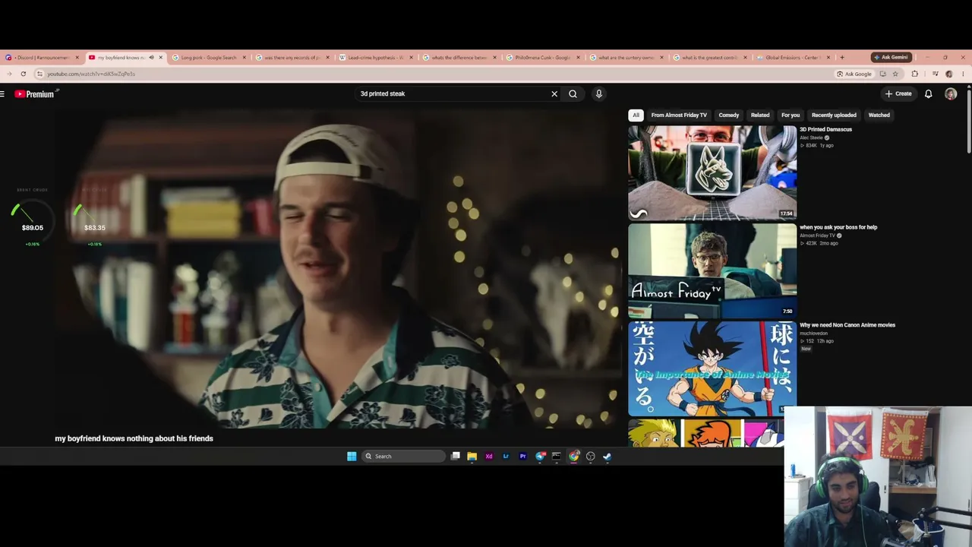Open Chrome's three-dot menu
The image size is (972, 547).
click(x=963, y=74)
